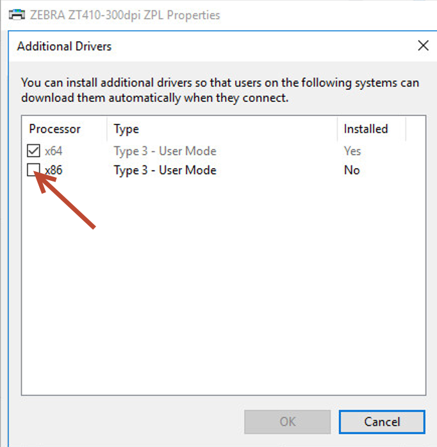Select the x86 processor label
This screenshot has width=437, height=447.
54,170
